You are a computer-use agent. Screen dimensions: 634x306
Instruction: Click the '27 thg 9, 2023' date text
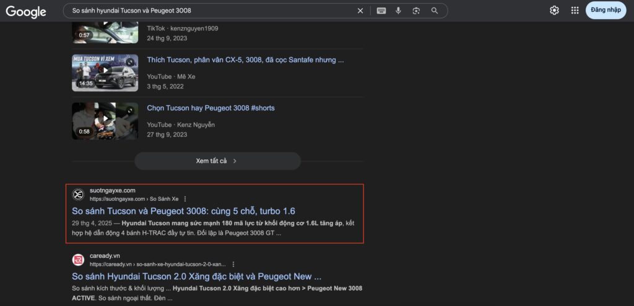pos(167,134)
